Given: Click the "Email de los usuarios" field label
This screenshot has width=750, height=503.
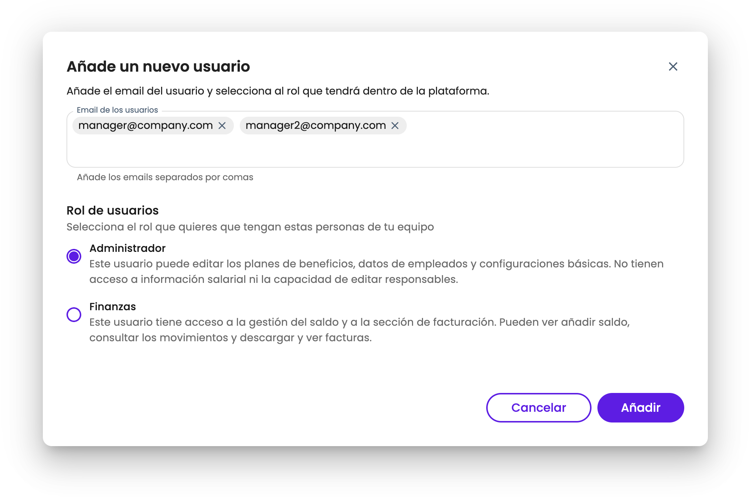Looking at the screenshot, I should (117, 110).
